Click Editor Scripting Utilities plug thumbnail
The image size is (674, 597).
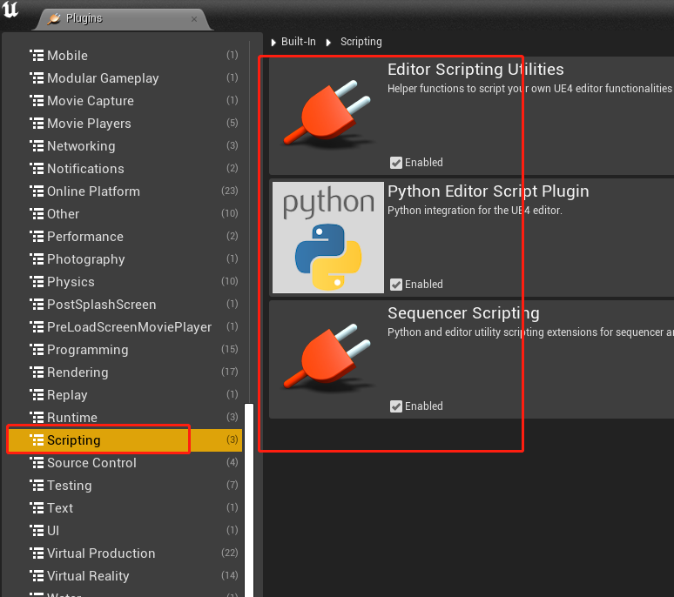point(328,116)
